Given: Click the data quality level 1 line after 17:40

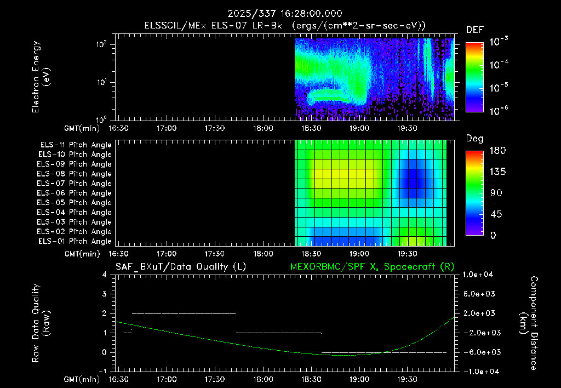Looking at the screenshot, I should (x=279, y=333).
